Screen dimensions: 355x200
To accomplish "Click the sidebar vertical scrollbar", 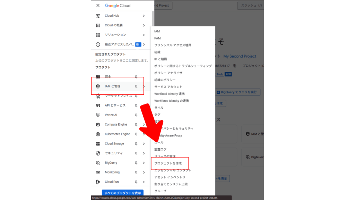I will (153, 19).
